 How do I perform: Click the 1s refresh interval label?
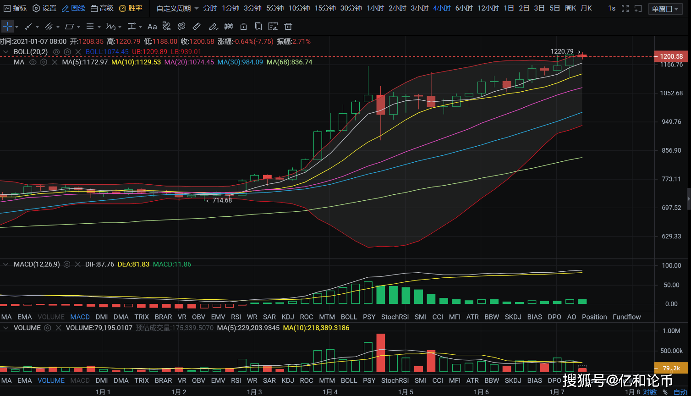tap(612, 8)
